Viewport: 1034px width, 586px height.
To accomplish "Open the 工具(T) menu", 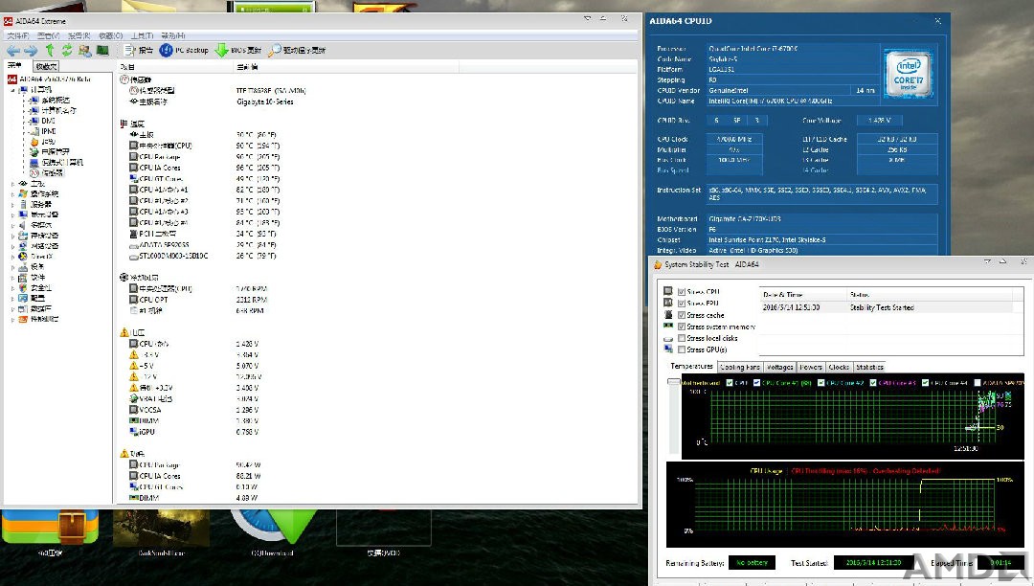I will (x=143, y=35).
